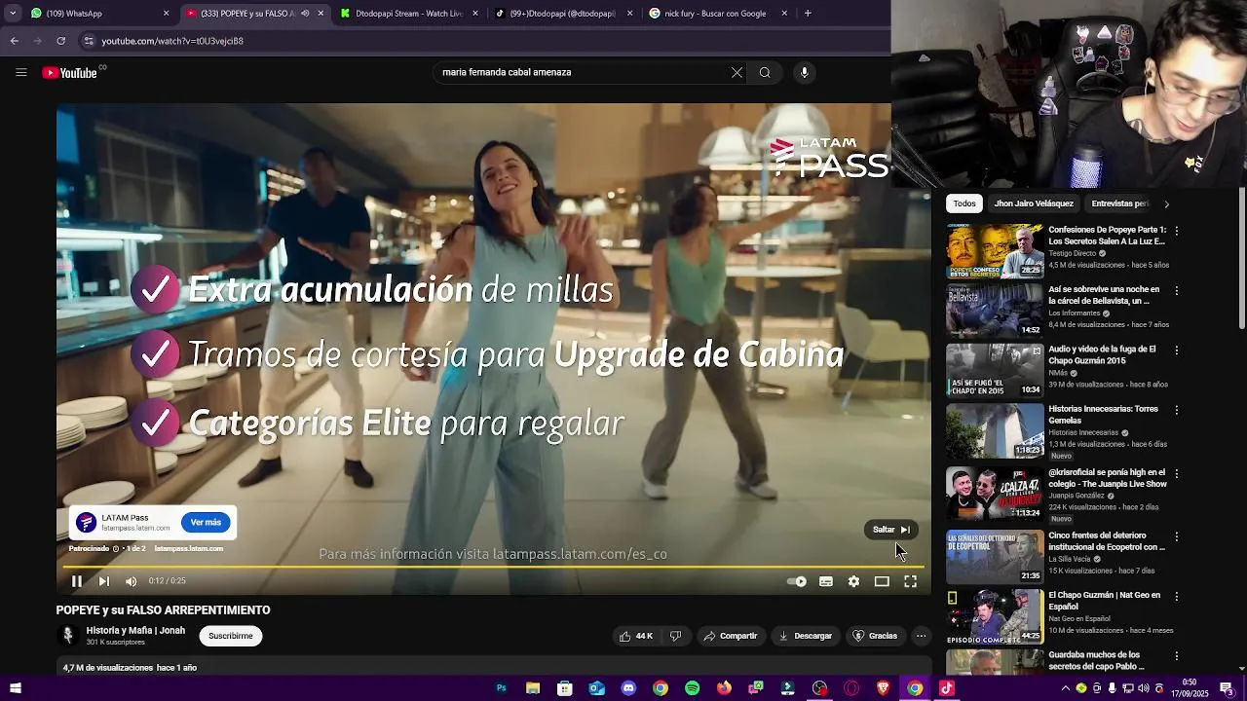Skip to the next video
This screenshot has width=1247, height=701.
104,581
